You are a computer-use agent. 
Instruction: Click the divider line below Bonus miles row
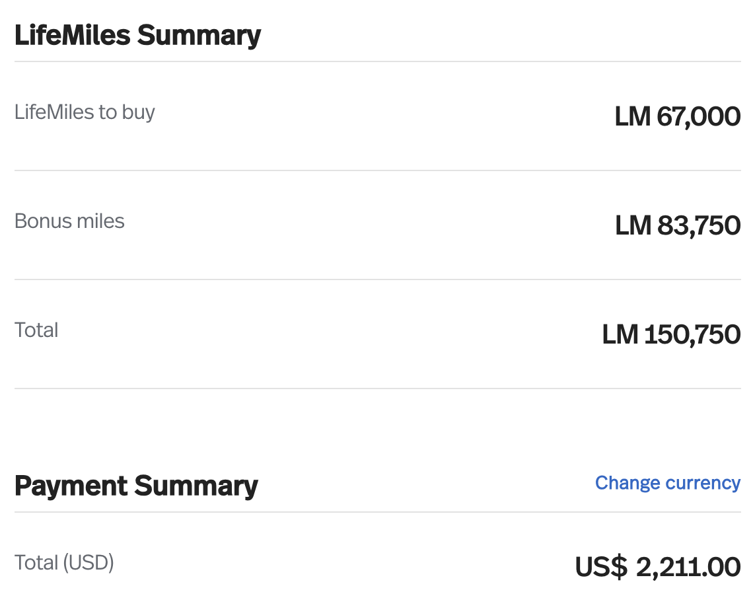[x=377, y=279]
